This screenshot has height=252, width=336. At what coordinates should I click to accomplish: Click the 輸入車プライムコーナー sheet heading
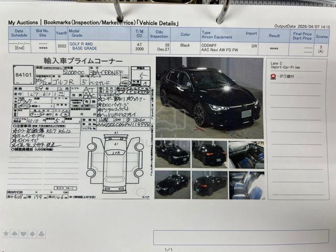[x=83, y=61]
